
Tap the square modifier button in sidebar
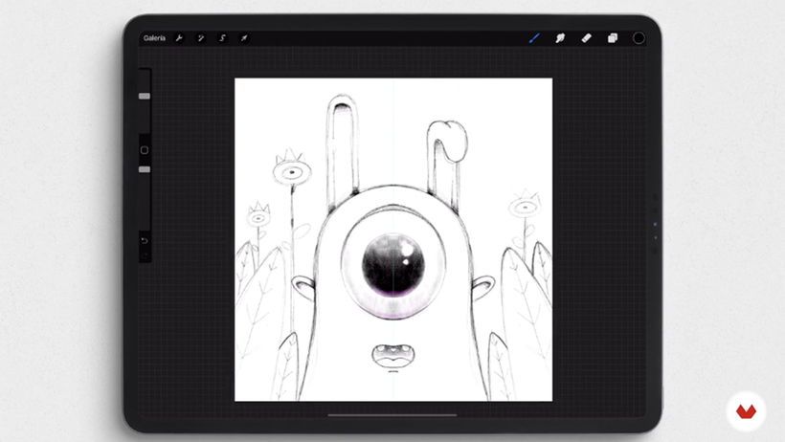[x=145, y=150]
